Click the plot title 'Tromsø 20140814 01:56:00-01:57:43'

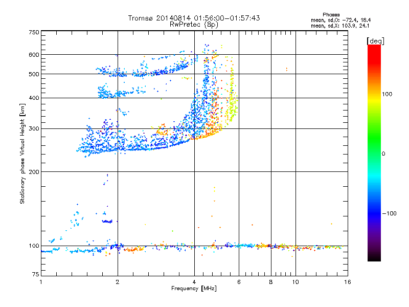194,18
